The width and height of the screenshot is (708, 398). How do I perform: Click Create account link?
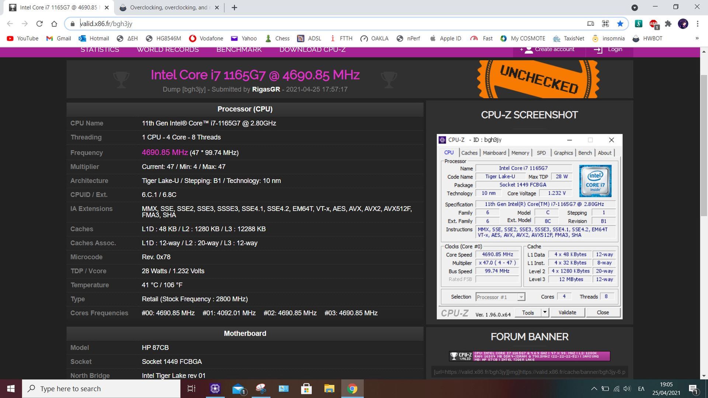pyautogui.click(x=547, y=49)
